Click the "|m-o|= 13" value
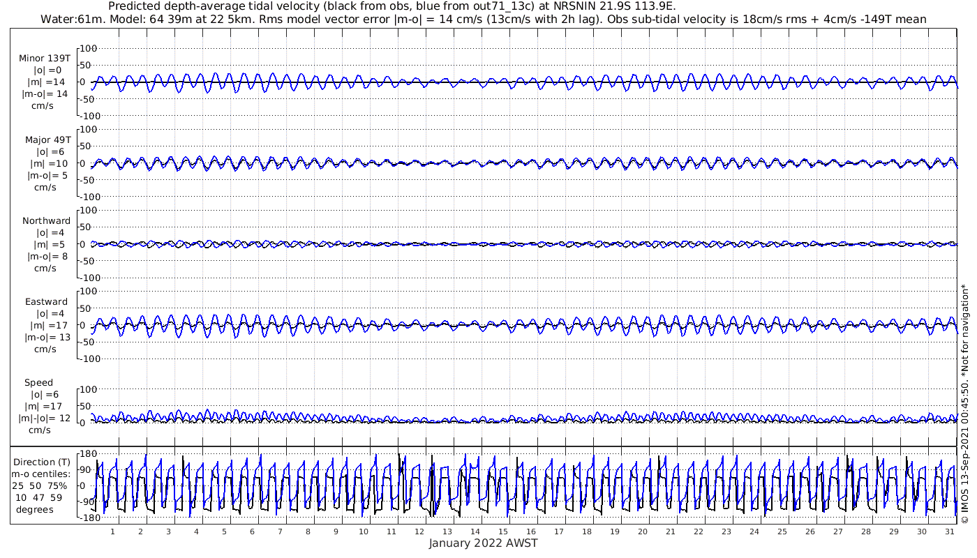This screenshot has width=977, height=558. (x=47, y=337)
